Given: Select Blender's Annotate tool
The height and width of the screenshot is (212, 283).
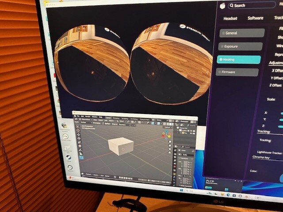Looking at the screenshot, I should click(x=80, y=150).
